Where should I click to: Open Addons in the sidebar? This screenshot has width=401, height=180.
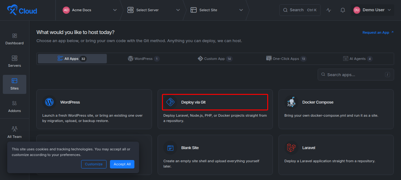14,107
